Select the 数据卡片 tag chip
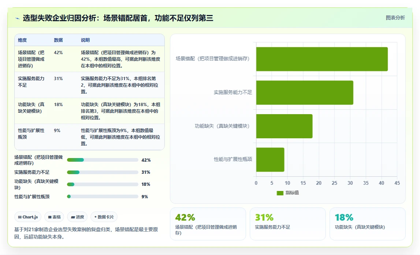Screen dimensions: 420x255 pos(104,217)
